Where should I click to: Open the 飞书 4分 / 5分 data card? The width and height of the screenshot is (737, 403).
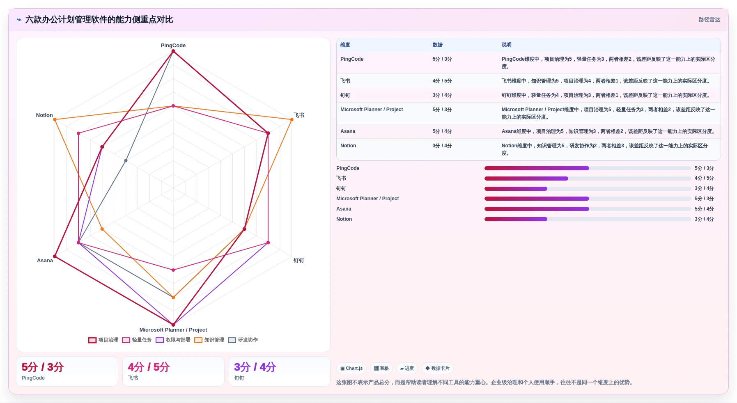(x=173, y=371)
